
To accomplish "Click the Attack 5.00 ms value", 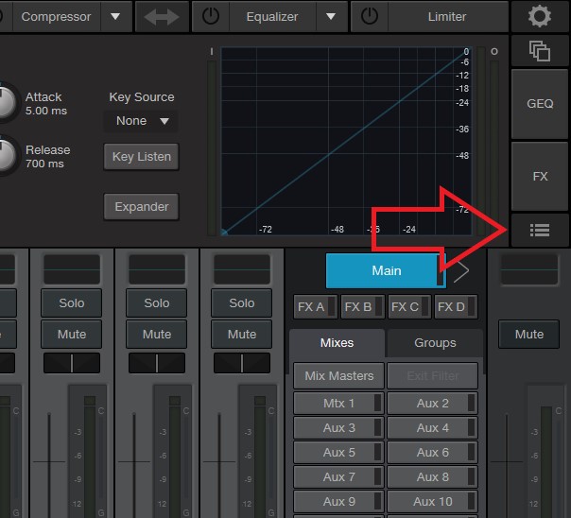I will tap(46, 111).
